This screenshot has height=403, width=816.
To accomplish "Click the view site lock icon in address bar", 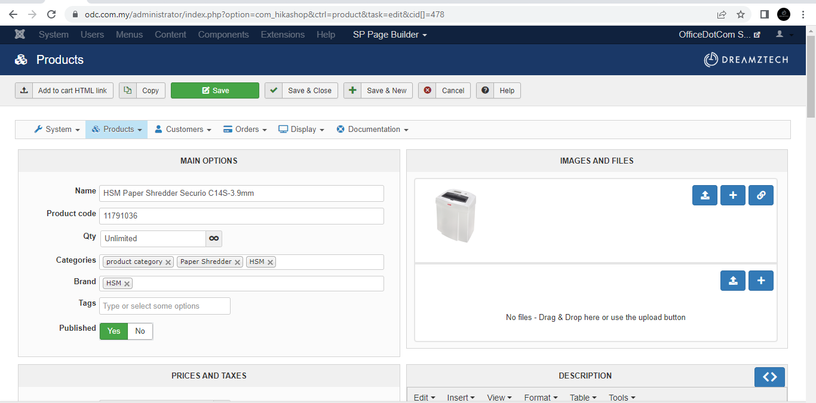I will pyautogui.click(x=75, y=14).
